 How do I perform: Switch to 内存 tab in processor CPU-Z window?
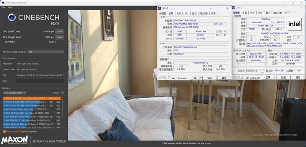point(252,13)
